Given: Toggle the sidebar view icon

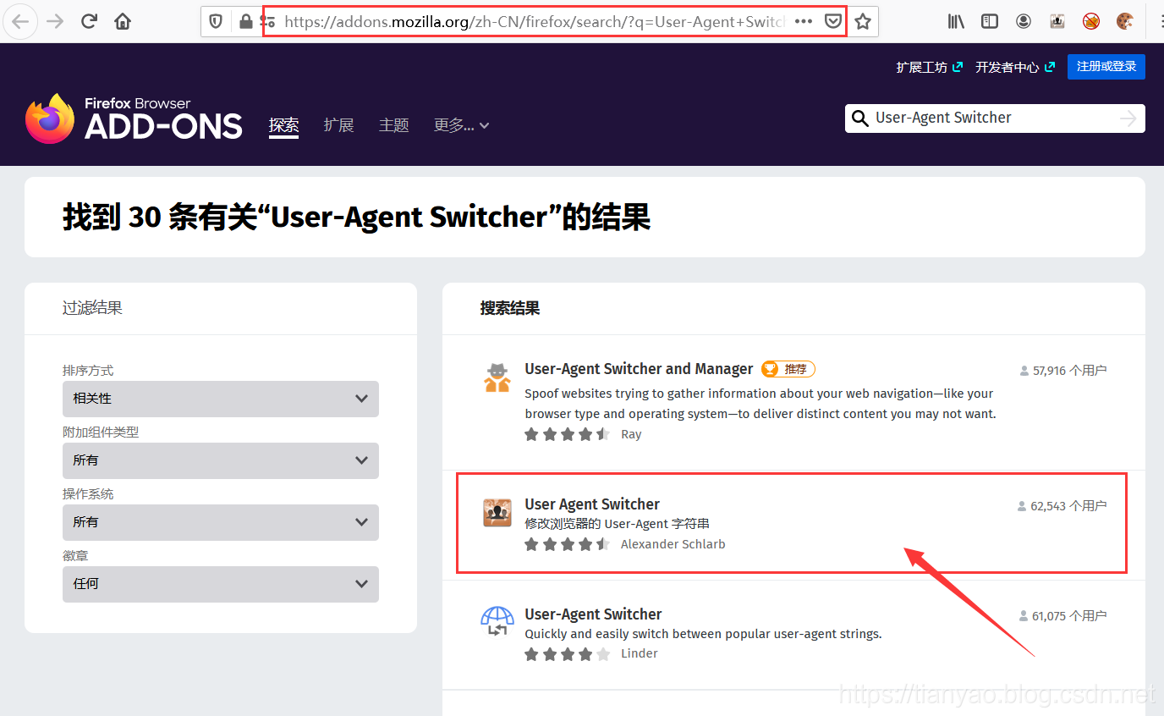Looking at the screenshot, I should pos(990,22).
